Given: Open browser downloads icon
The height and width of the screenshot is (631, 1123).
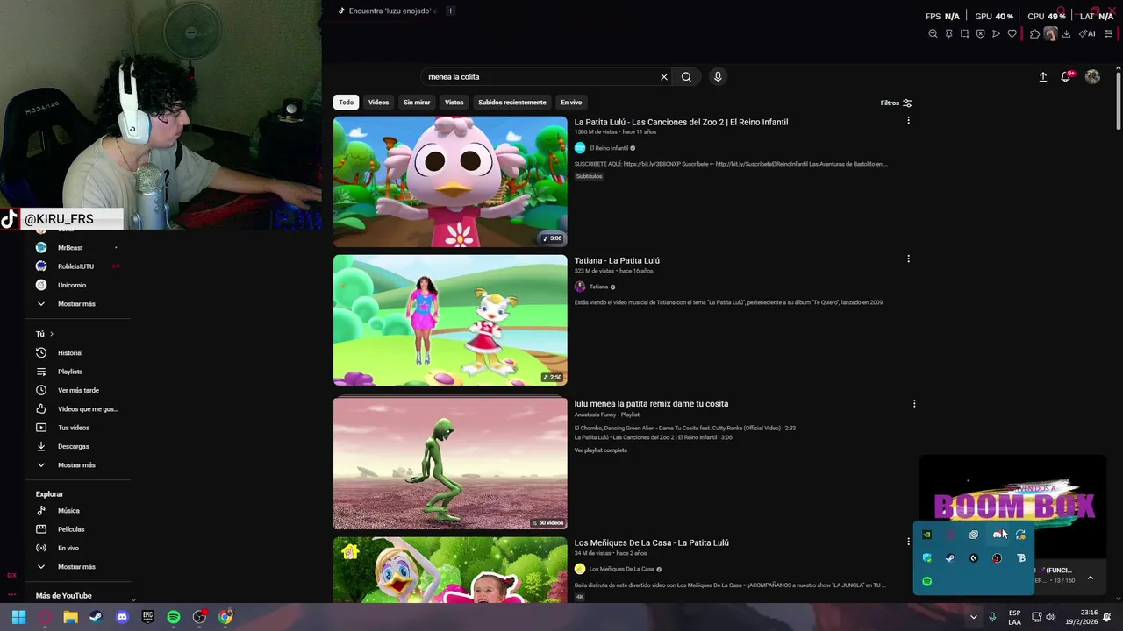Looking at the screenshot, I should pyautogui.click(x=1066, y=34).
